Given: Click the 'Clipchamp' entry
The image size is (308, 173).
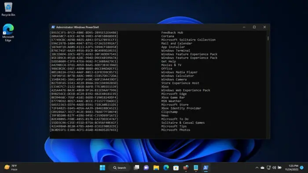Looking at the screenshot, I should 169,112.
